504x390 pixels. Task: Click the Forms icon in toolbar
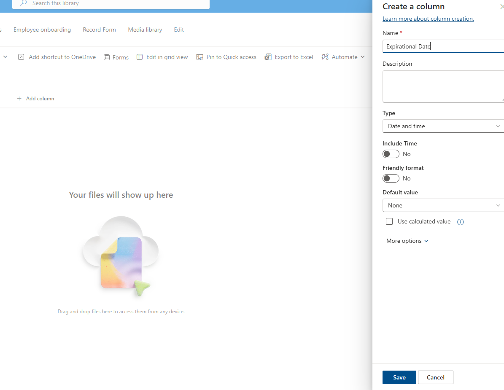[x=107, y=57]
